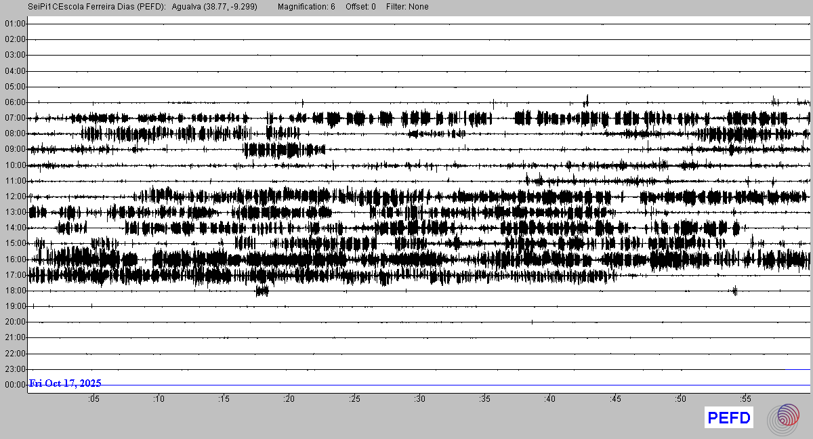Screen dimensions: 813x439
Task: Click the :05 minute axis tick
Action: [x=93, y=399]
